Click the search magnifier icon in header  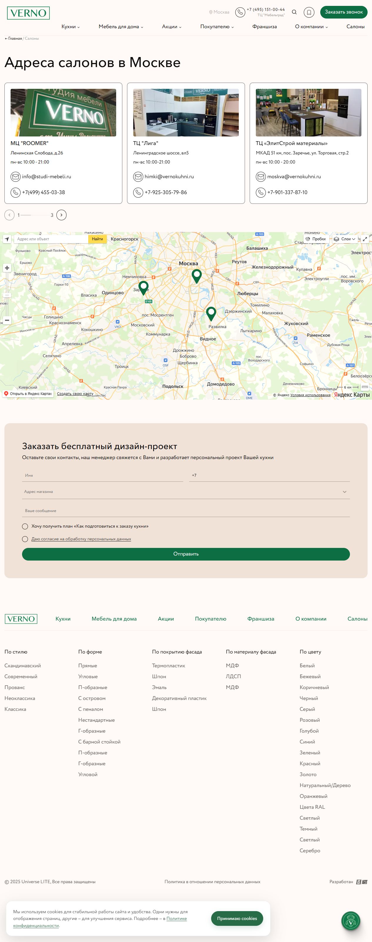click(x=294, y=12)
